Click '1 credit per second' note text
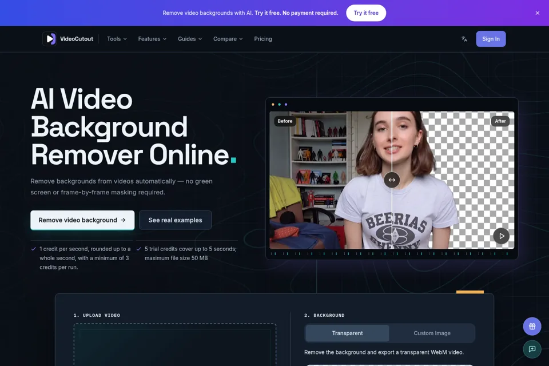549x366 pixels. 85,258
